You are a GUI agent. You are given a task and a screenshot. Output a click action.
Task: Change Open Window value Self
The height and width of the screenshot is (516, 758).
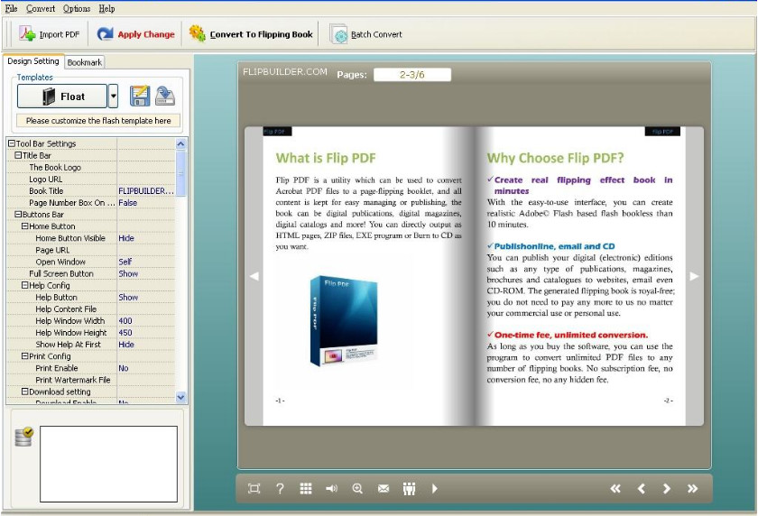(x=146, y=262)
